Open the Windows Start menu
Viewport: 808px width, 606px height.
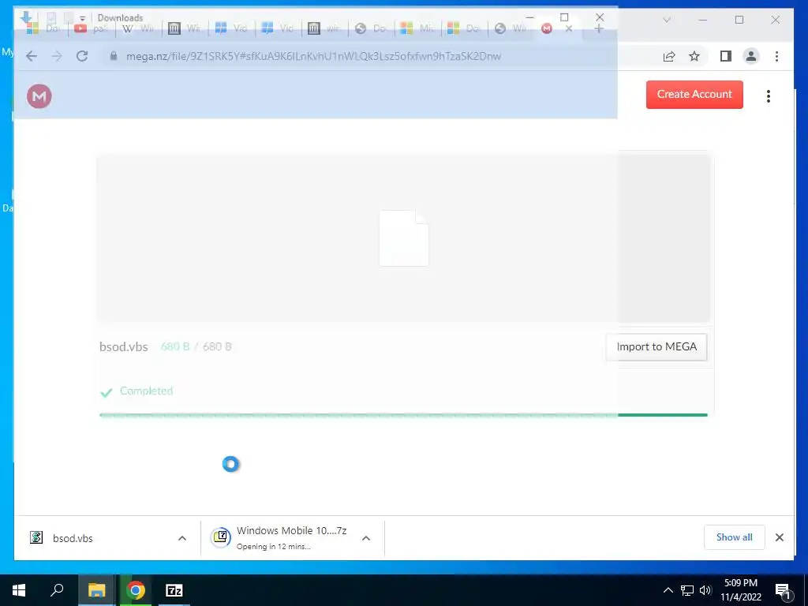[x=19, y=590]
